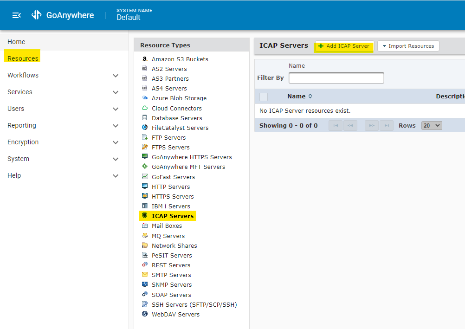Click the IBM i Servers icon
Screen dimensions: 465x329
(x=145, y=206)
